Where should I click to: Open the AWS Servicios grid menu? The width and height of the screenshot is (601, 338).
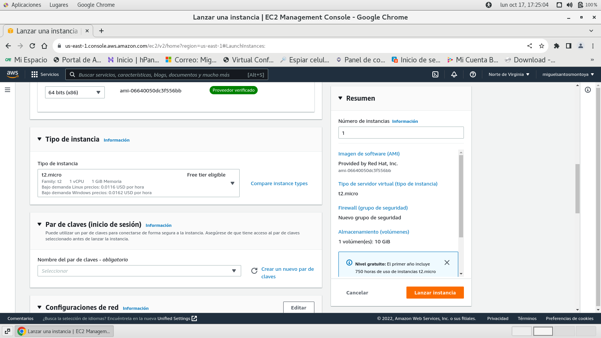click(x=45, y=74)
